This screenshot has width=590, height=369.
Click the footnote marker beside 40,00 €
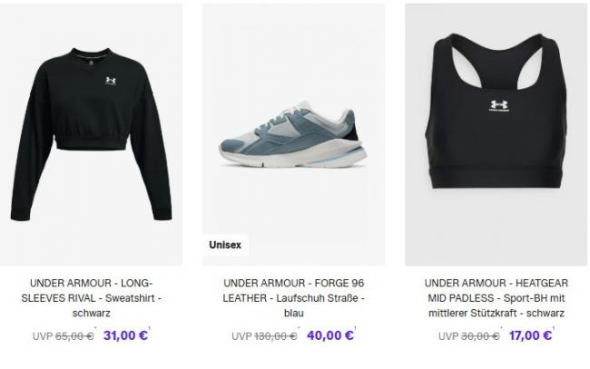pyautogui.click(x=355, y=329)
